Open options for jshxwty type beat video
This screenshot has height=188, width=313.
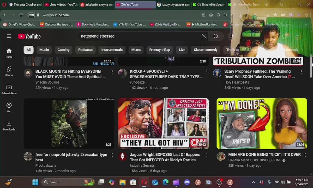pos(112,155)
